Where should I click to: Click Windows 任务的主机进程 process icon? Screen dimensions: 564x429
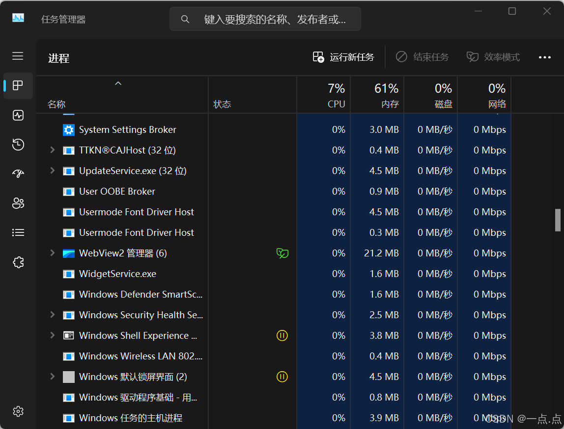(x=68, y=418)
